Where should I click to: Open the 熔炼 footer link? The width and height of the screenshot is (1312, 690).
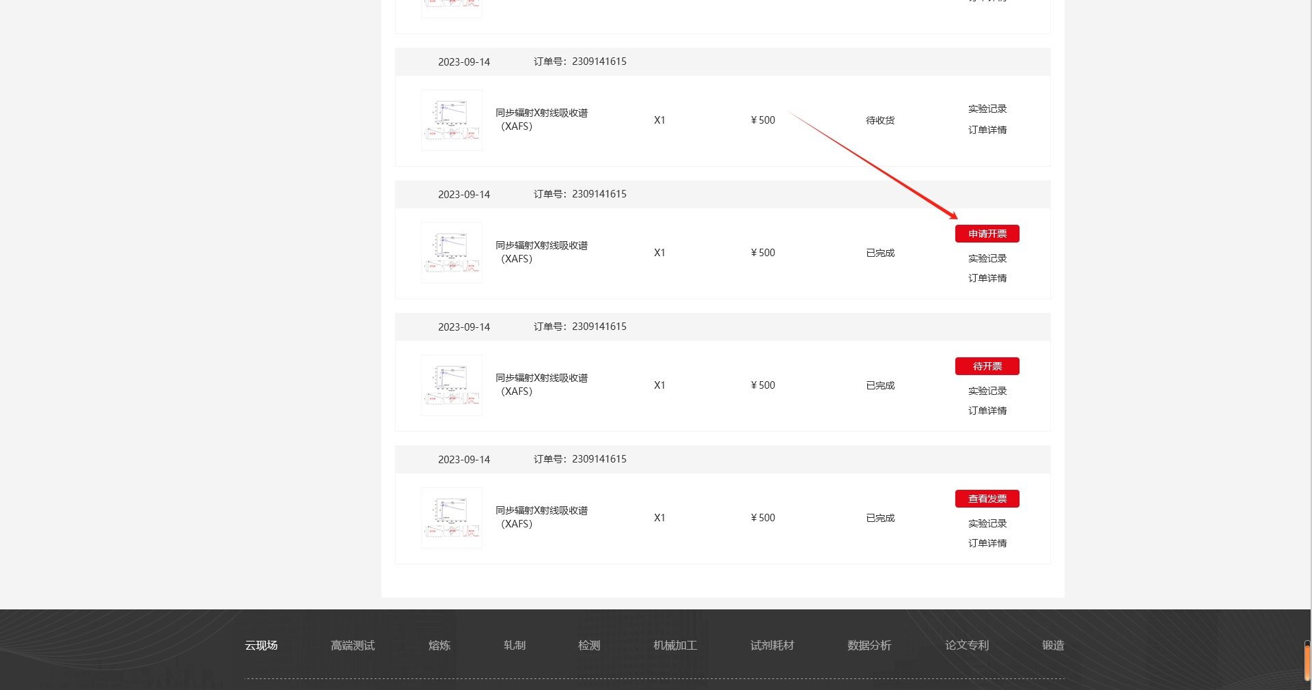click(439, 645)
